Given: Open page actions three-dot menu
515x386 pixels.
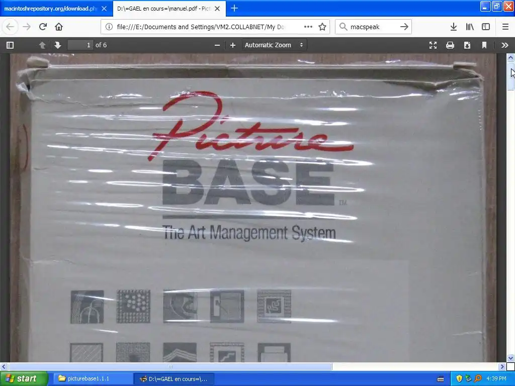Looking at the screenshot, I should (x=308, y=27).
